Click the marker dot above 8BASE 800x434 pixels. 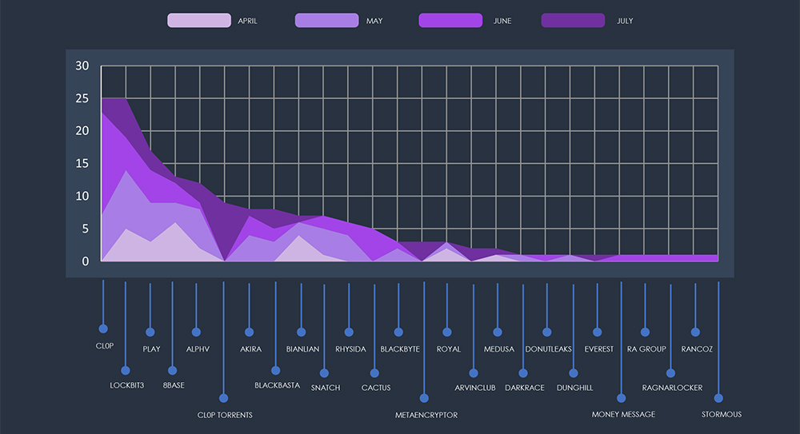(x=173, y=370)
